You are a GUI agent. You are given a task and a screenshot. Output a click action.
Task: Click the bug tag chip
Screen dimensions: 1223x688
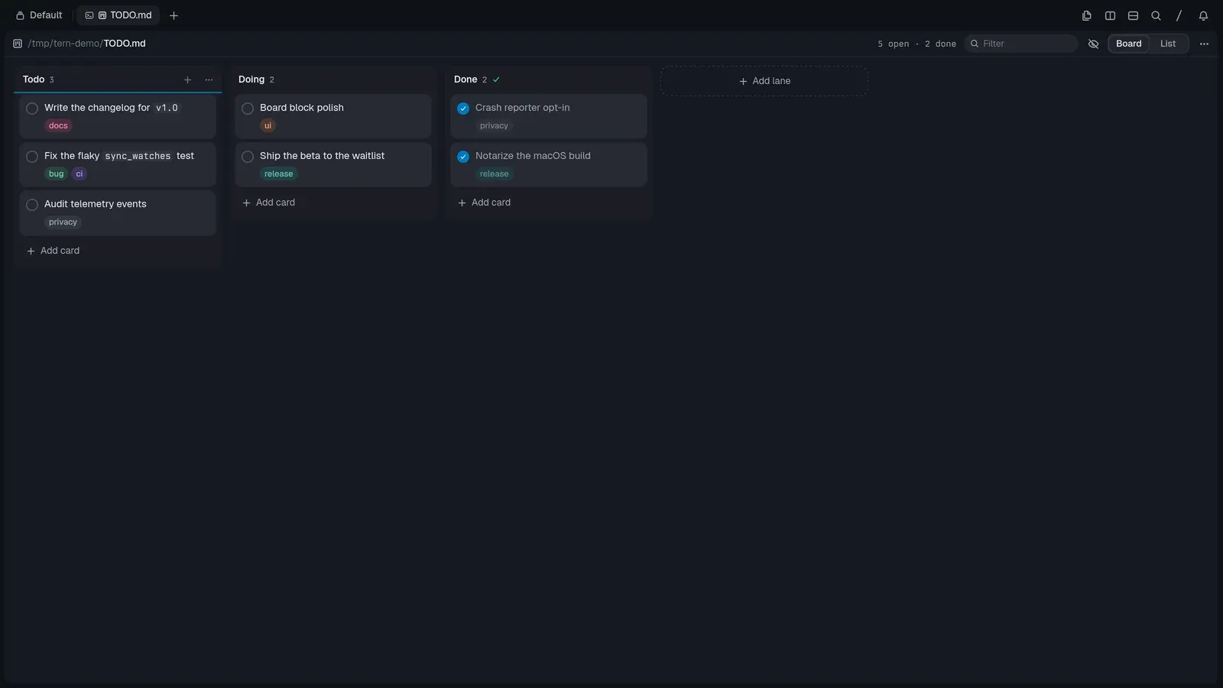[x=57, y=174]
